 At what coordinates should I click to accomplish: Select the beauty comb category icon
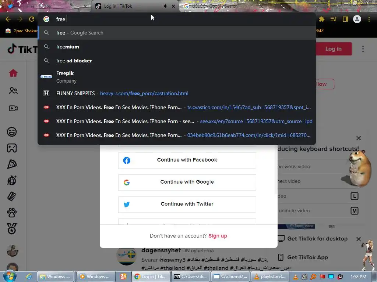pyautogui.click(x=12, y=197)
